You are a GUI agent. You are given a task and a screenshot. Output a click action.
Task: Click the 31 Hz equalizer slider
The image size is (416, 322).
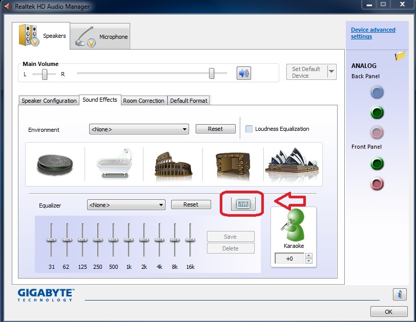51,240
